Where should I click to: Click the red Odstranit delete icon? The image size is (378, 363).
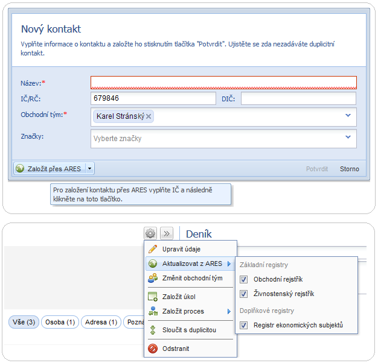pyautogui.click(x=153, y=349)
